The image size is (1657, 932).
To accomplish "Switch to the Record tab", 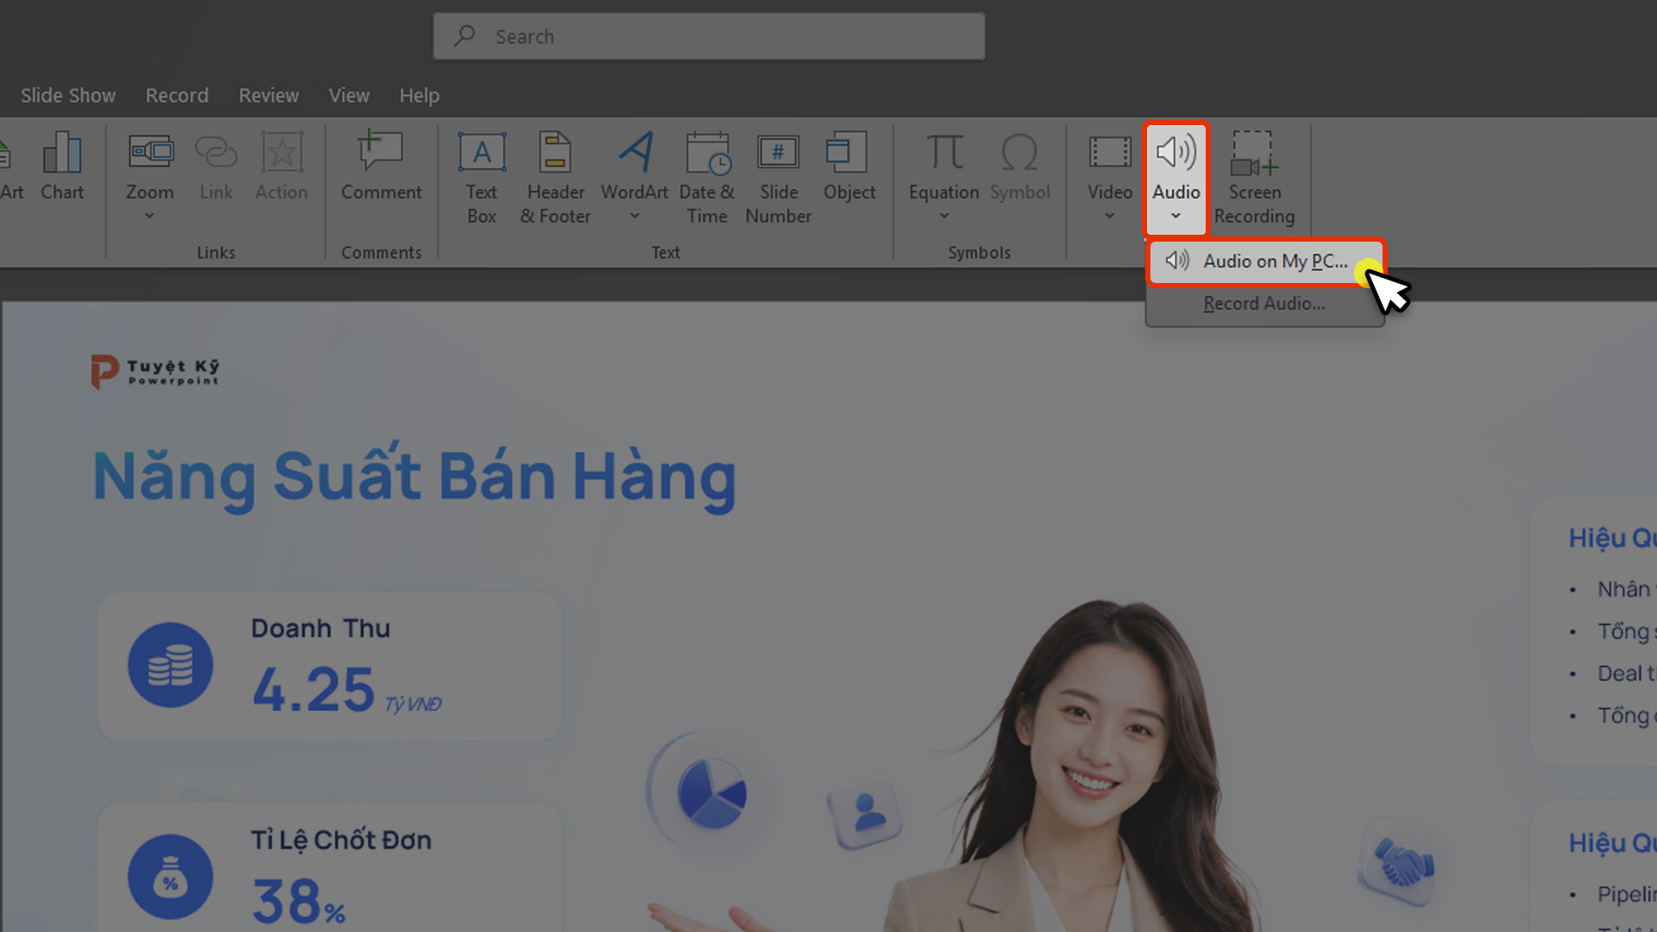I will (177, 96).
